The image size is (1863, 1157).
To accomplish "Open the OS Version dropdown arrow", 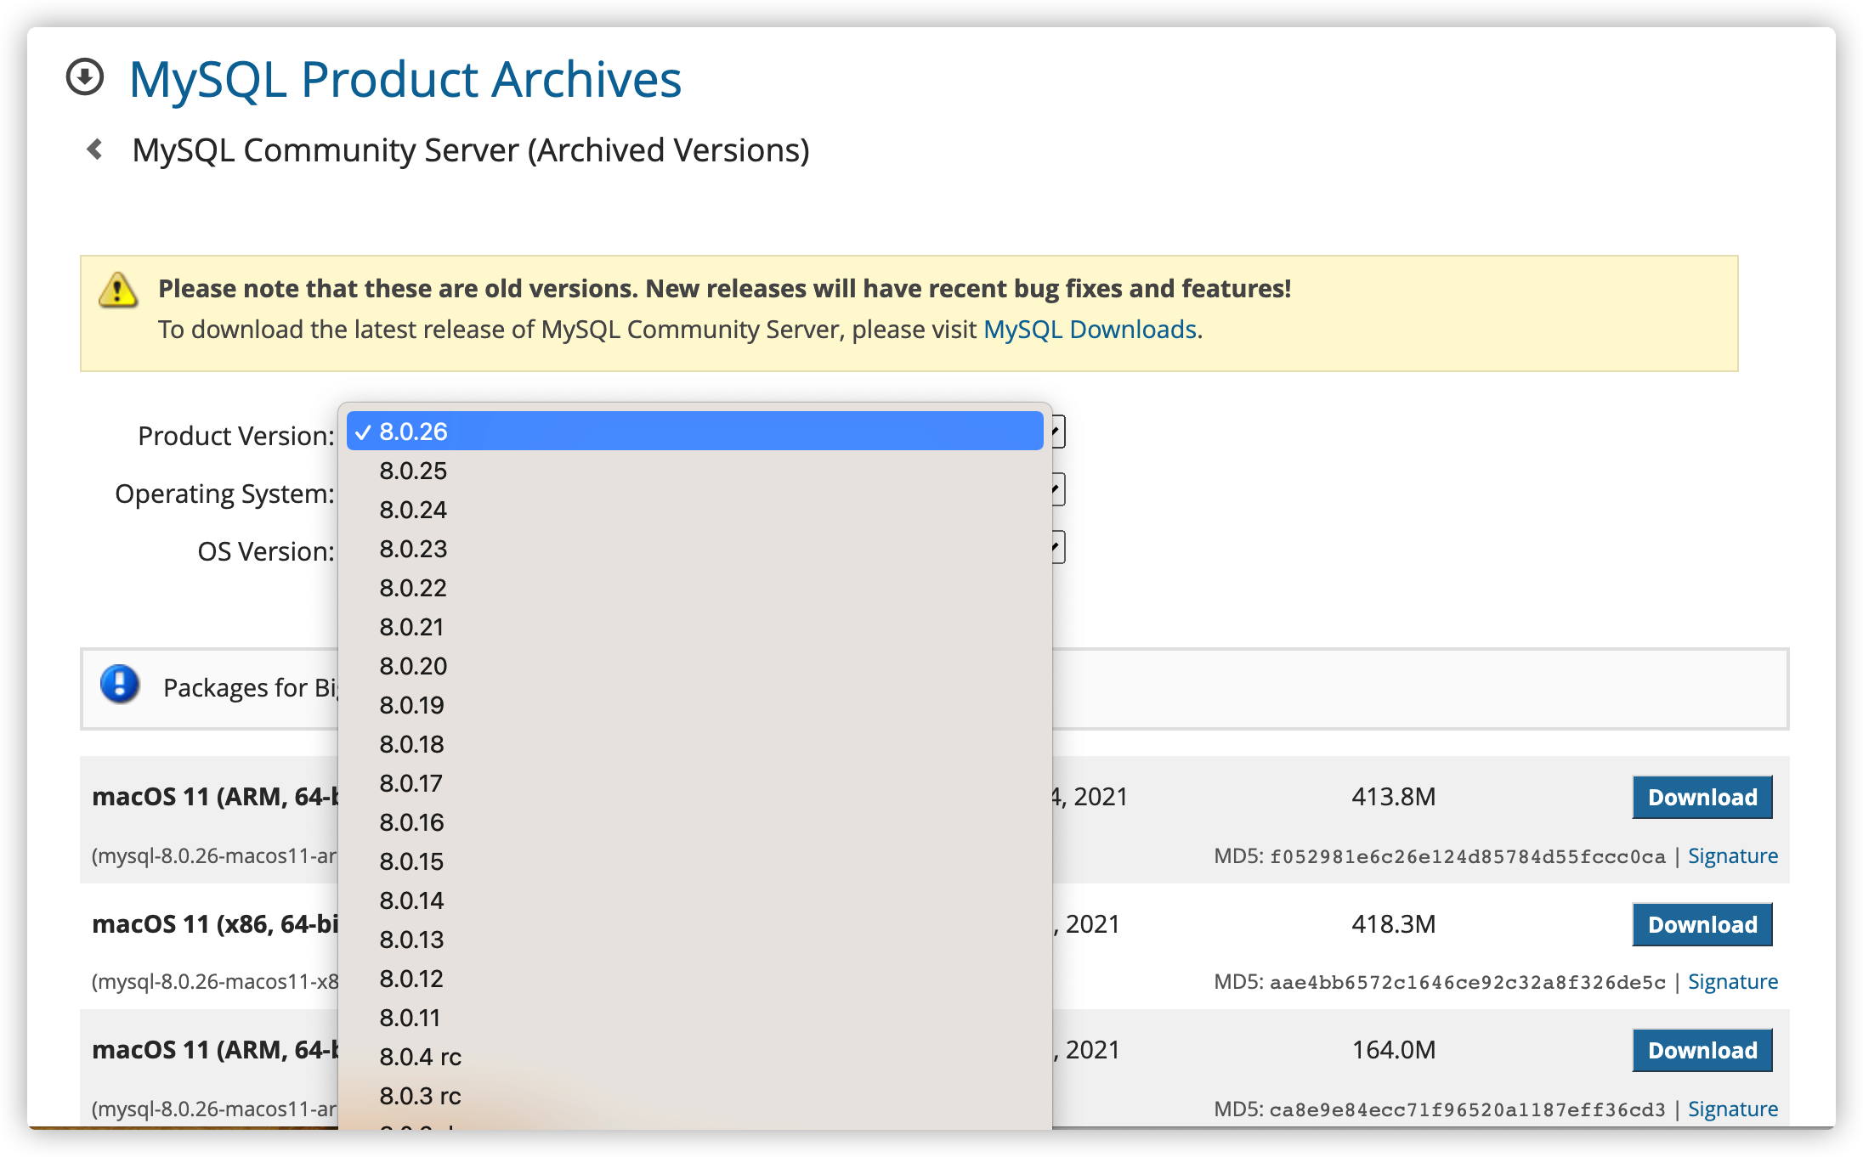I will click(x=1056, y=548).
